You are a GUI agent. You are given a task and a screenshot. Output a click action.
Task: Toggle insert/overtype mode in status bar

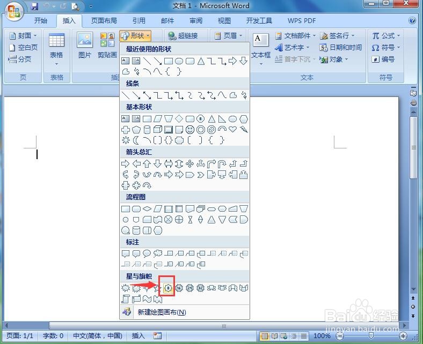[x=138, y=336]
